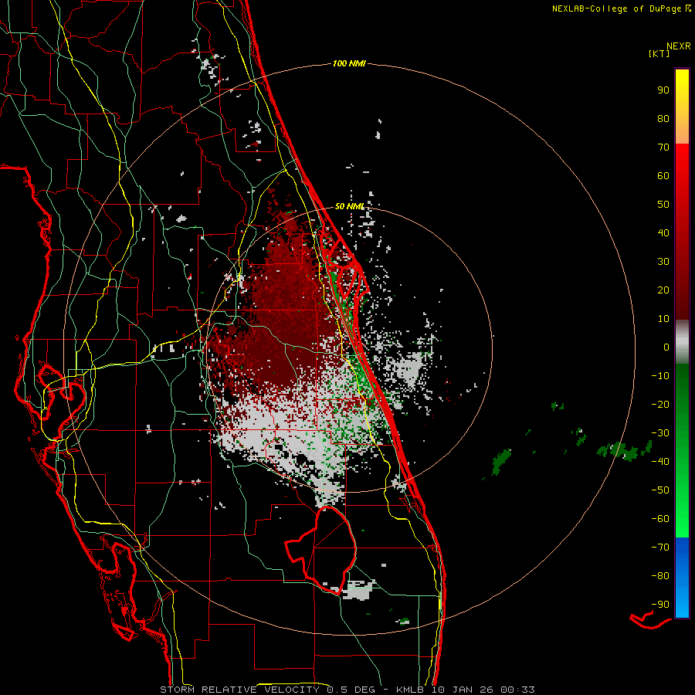Click the positive 50 scale value

point(663,205)
